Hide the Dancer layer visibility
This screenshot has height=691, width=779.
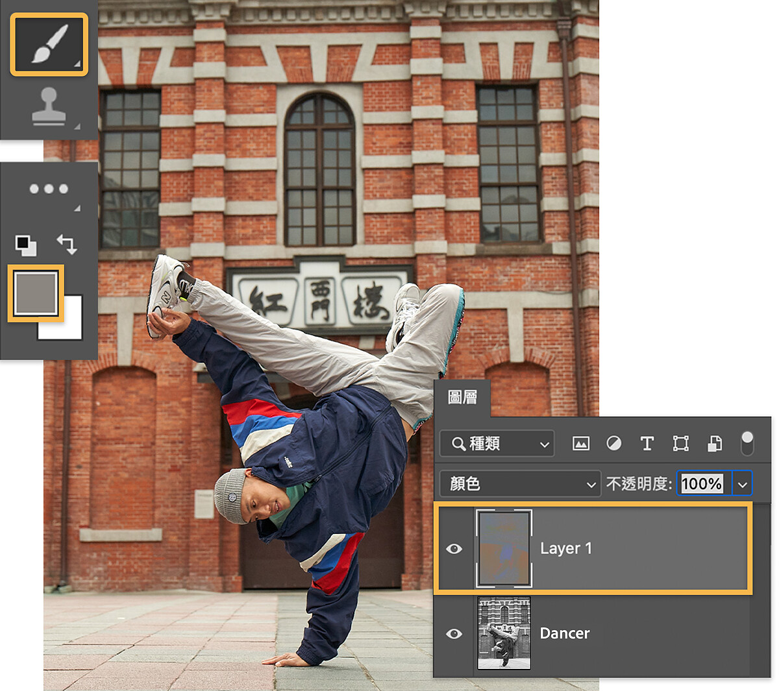454,633
